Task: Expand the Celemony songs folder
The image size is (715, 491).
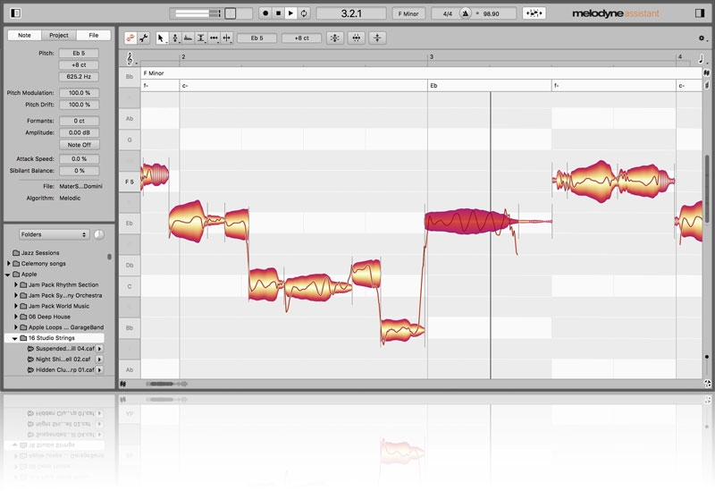Action: tap(9, 264)
